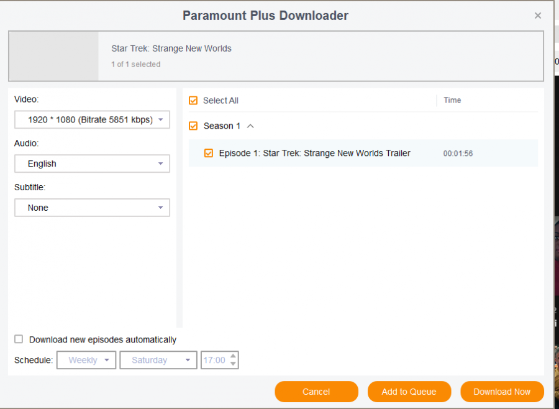This screenshot has height=409, width=559.
Task: Click the show thumbnail placeholder
Action: [x=54, y=56]
